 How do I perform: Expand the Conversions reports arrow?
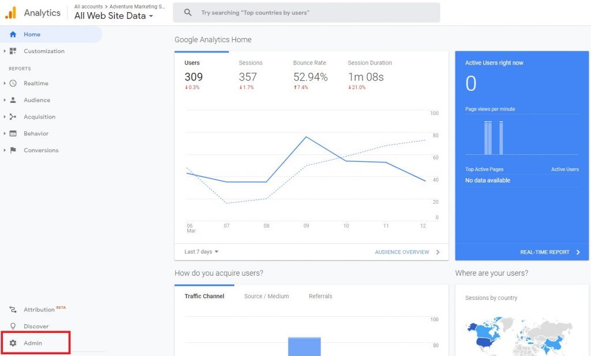5,150
